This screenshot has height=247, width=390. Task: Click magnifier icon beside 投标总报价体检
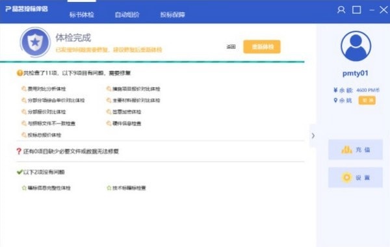[x=24, y=135]
